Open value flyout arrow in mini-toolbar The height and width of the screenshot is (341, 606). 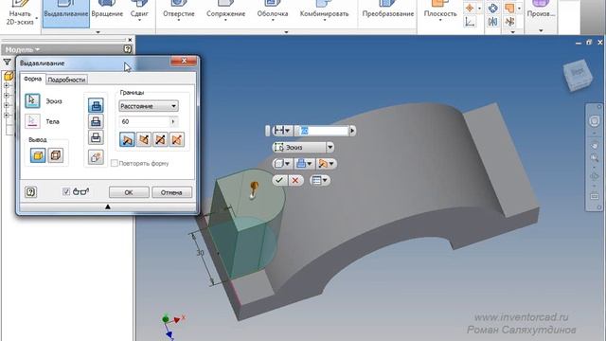[352, 131]
